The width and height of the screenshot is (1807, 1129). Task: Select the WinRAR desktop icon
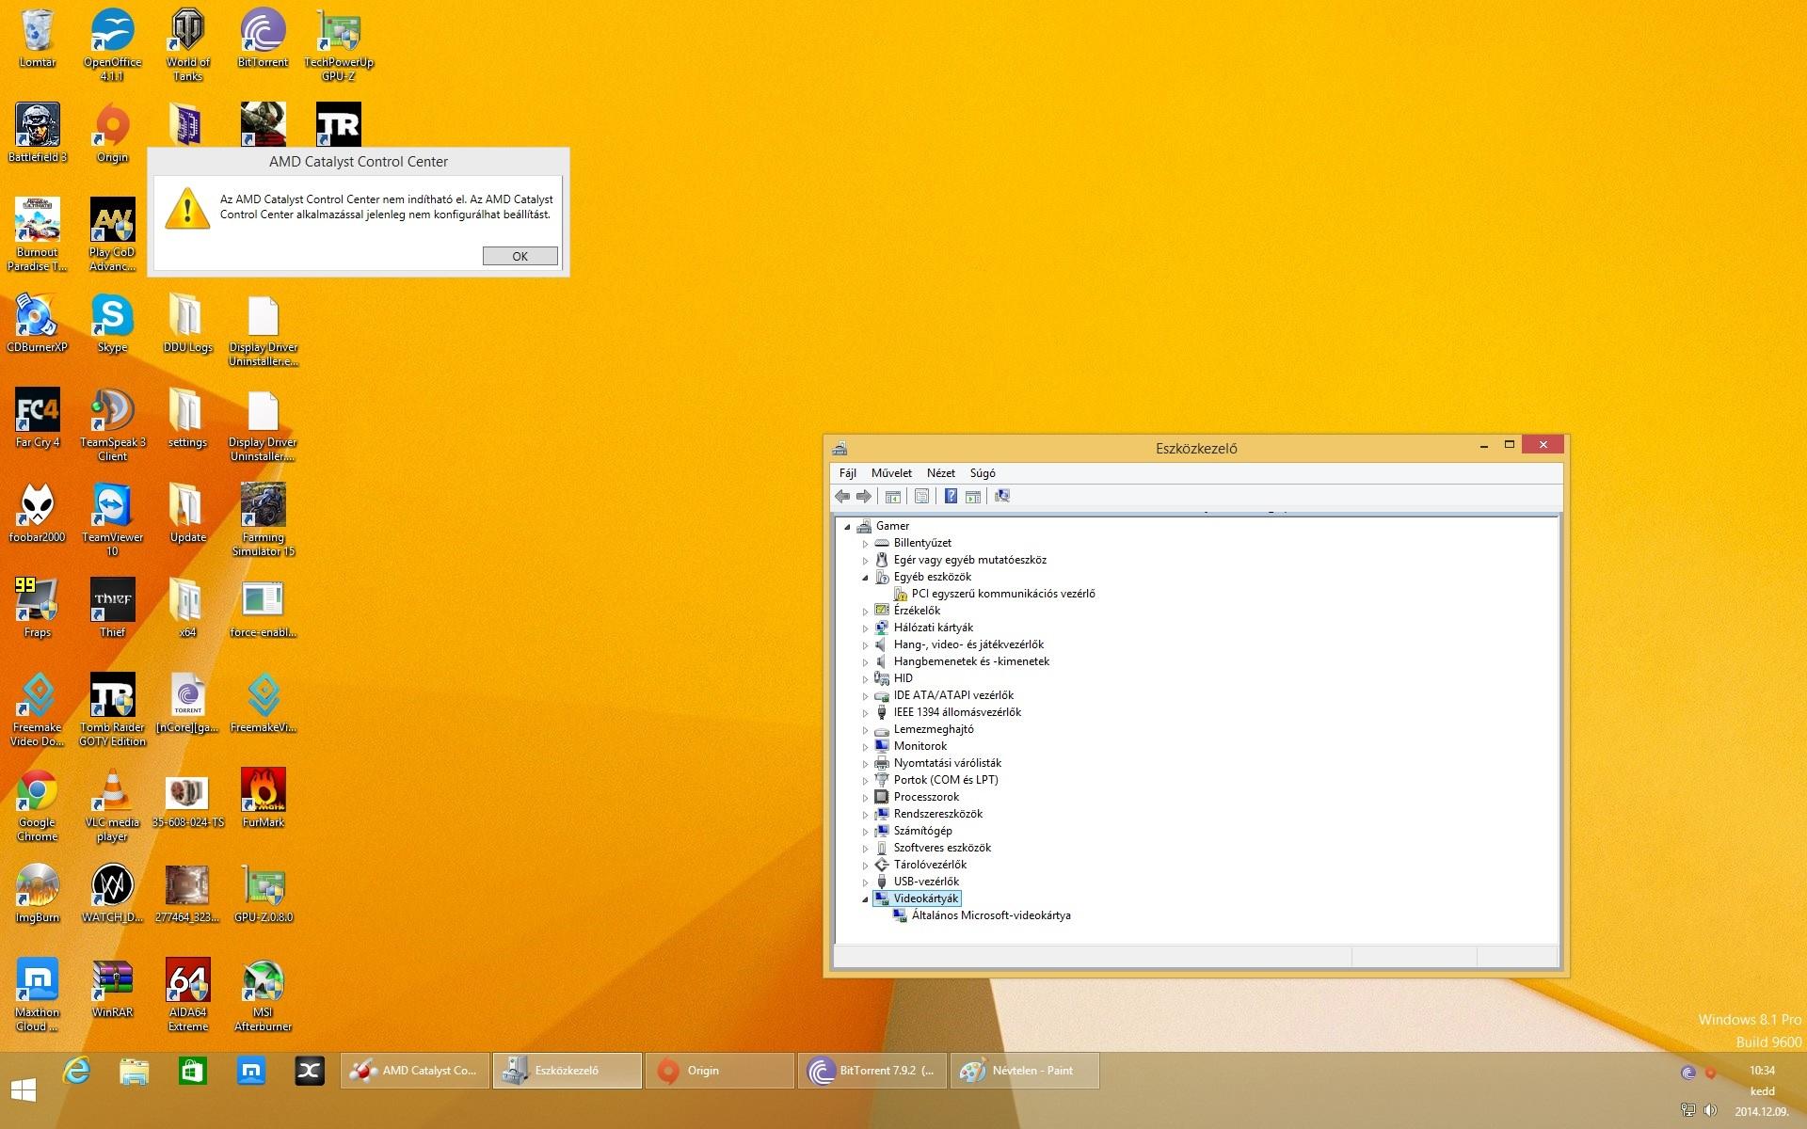pos(113,988)
